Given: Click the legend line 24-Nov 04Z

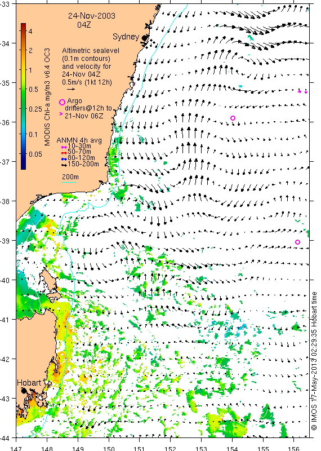Looking at the screenshot, I should 81,74.
